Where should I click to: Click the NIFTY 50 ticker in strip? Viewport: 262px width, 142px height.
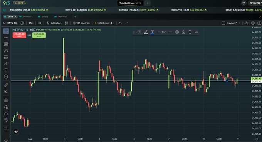coord(86,10)
